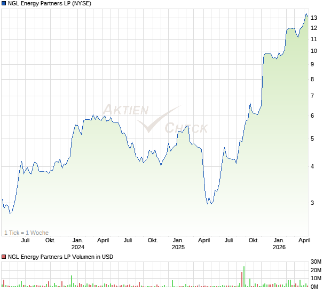
Task: Click the volume axis label '30M'
Action: click(x=316, y=262)
